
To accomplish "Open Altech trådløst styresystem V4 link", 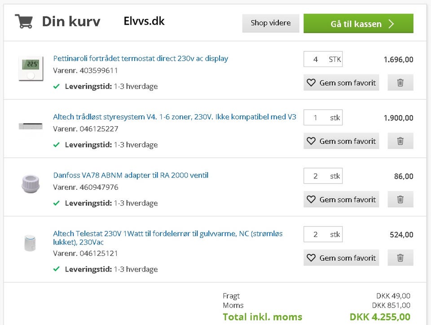I will point(175,117).
